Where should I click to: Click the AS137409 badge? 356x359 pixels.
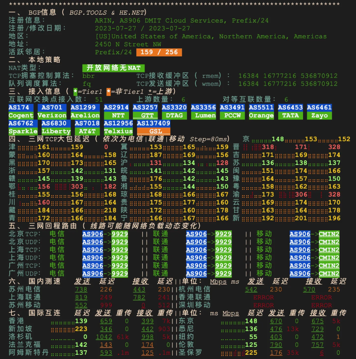click(153, 123)
